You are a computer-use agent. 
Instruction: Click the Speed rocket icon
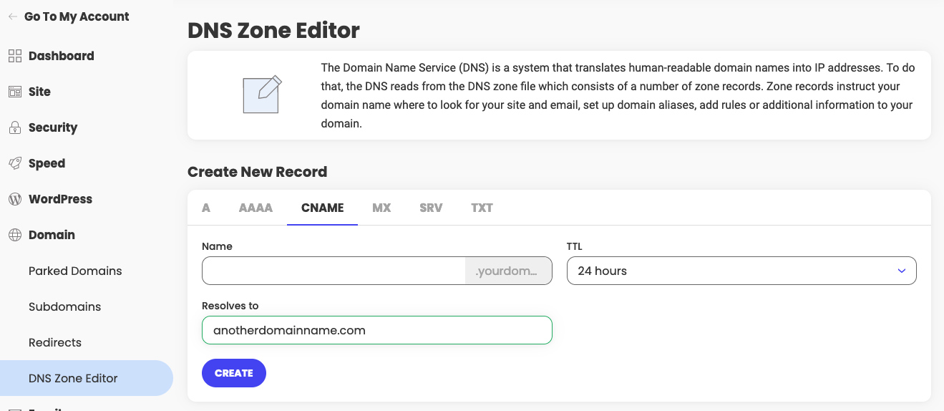(x=15, y=163)
